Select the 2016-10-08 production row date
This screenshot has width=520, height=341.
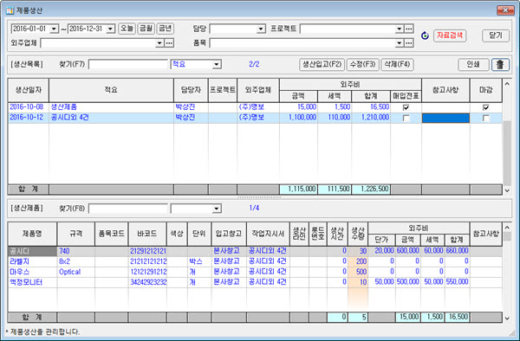click(27, 107)
